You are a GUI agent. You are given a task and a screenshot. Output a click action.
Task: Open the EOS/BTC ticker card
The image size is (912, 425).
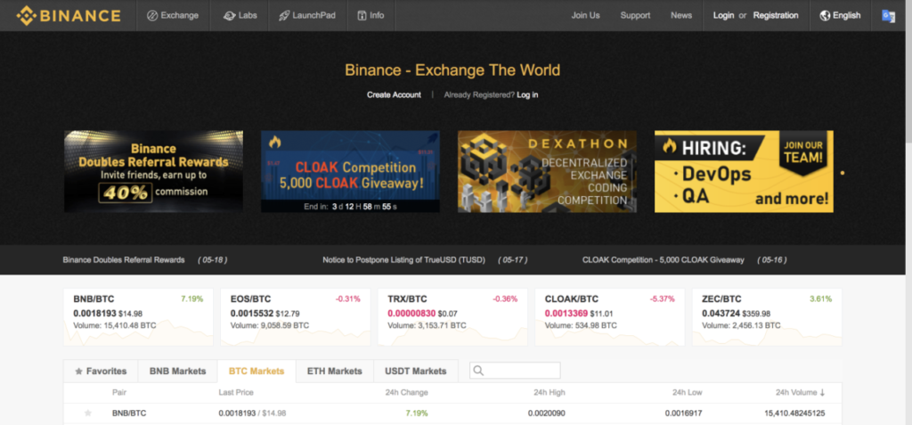pos(290,315)
